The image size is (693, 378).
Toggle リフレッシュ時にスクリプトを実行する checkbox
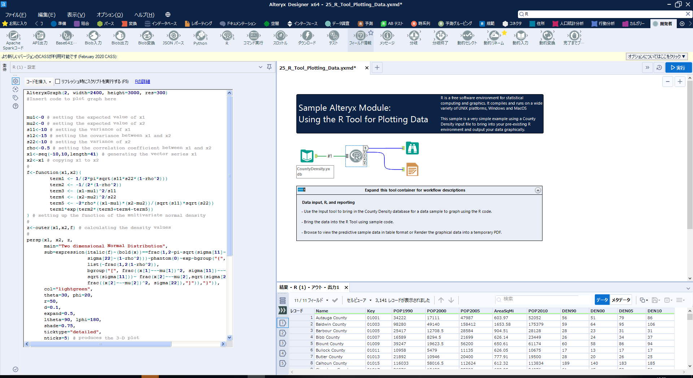57,82
